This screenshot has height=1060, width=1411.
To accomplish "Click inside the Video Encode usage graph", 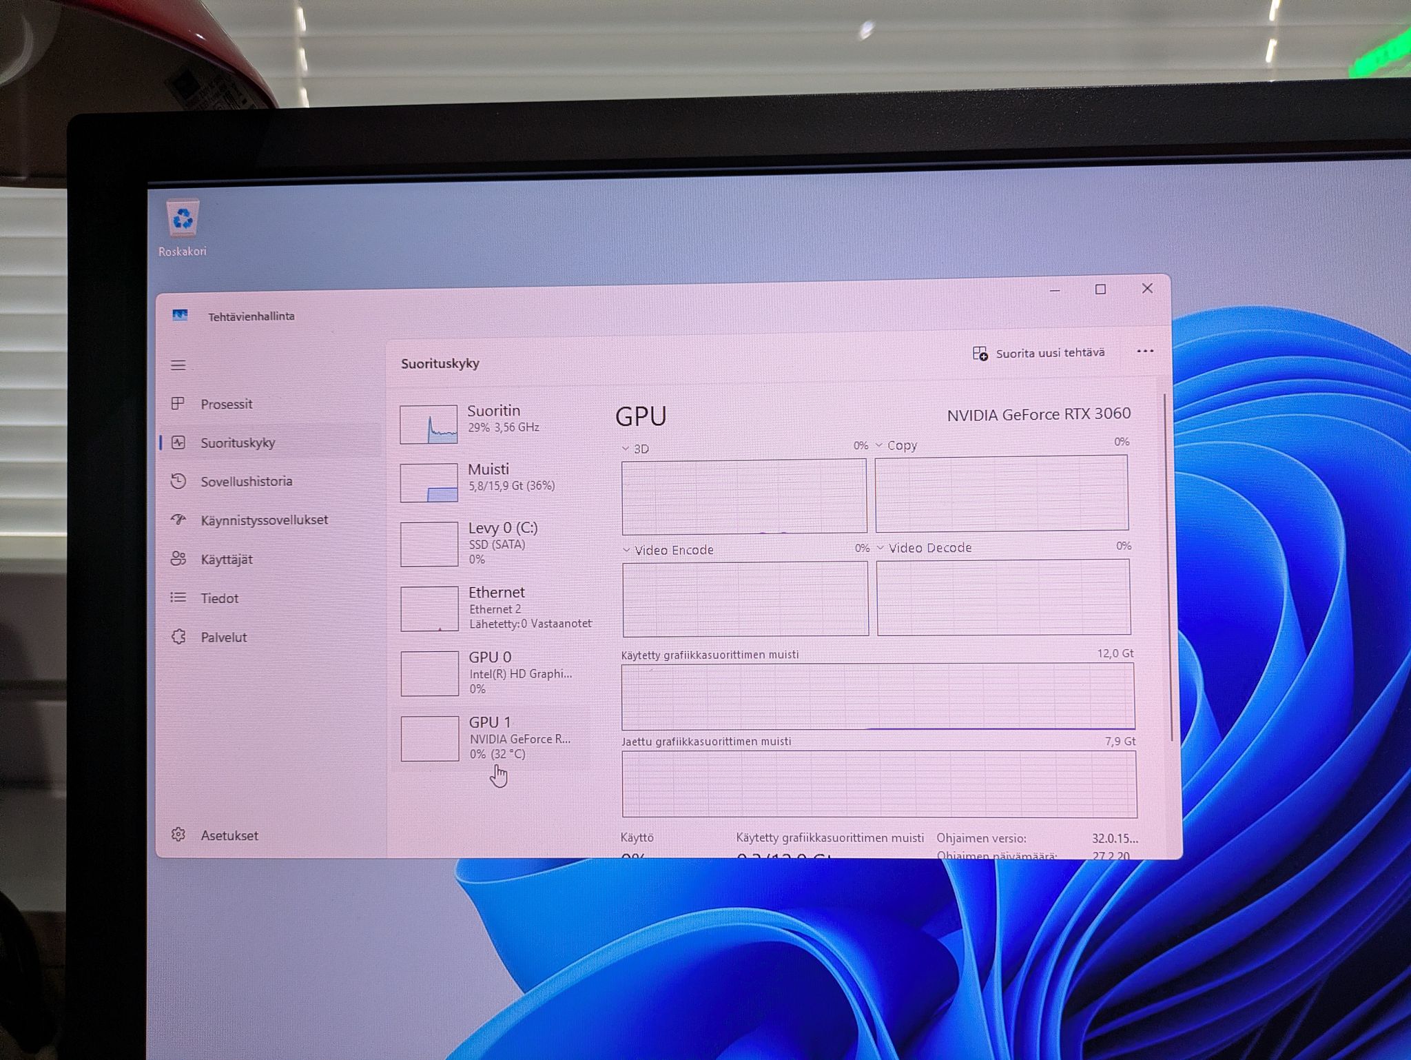I will [x=745, y=599].
